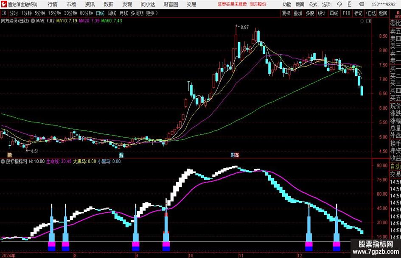Toggle the left sidebar panel icon
The image size is (401, 258).
click(x=4, y=13)
